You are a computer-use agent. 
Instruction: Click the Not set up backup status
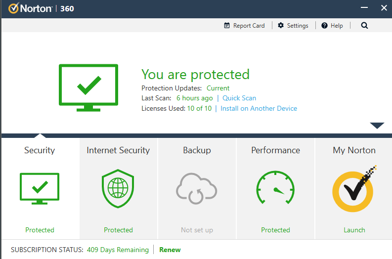(197, 230)
